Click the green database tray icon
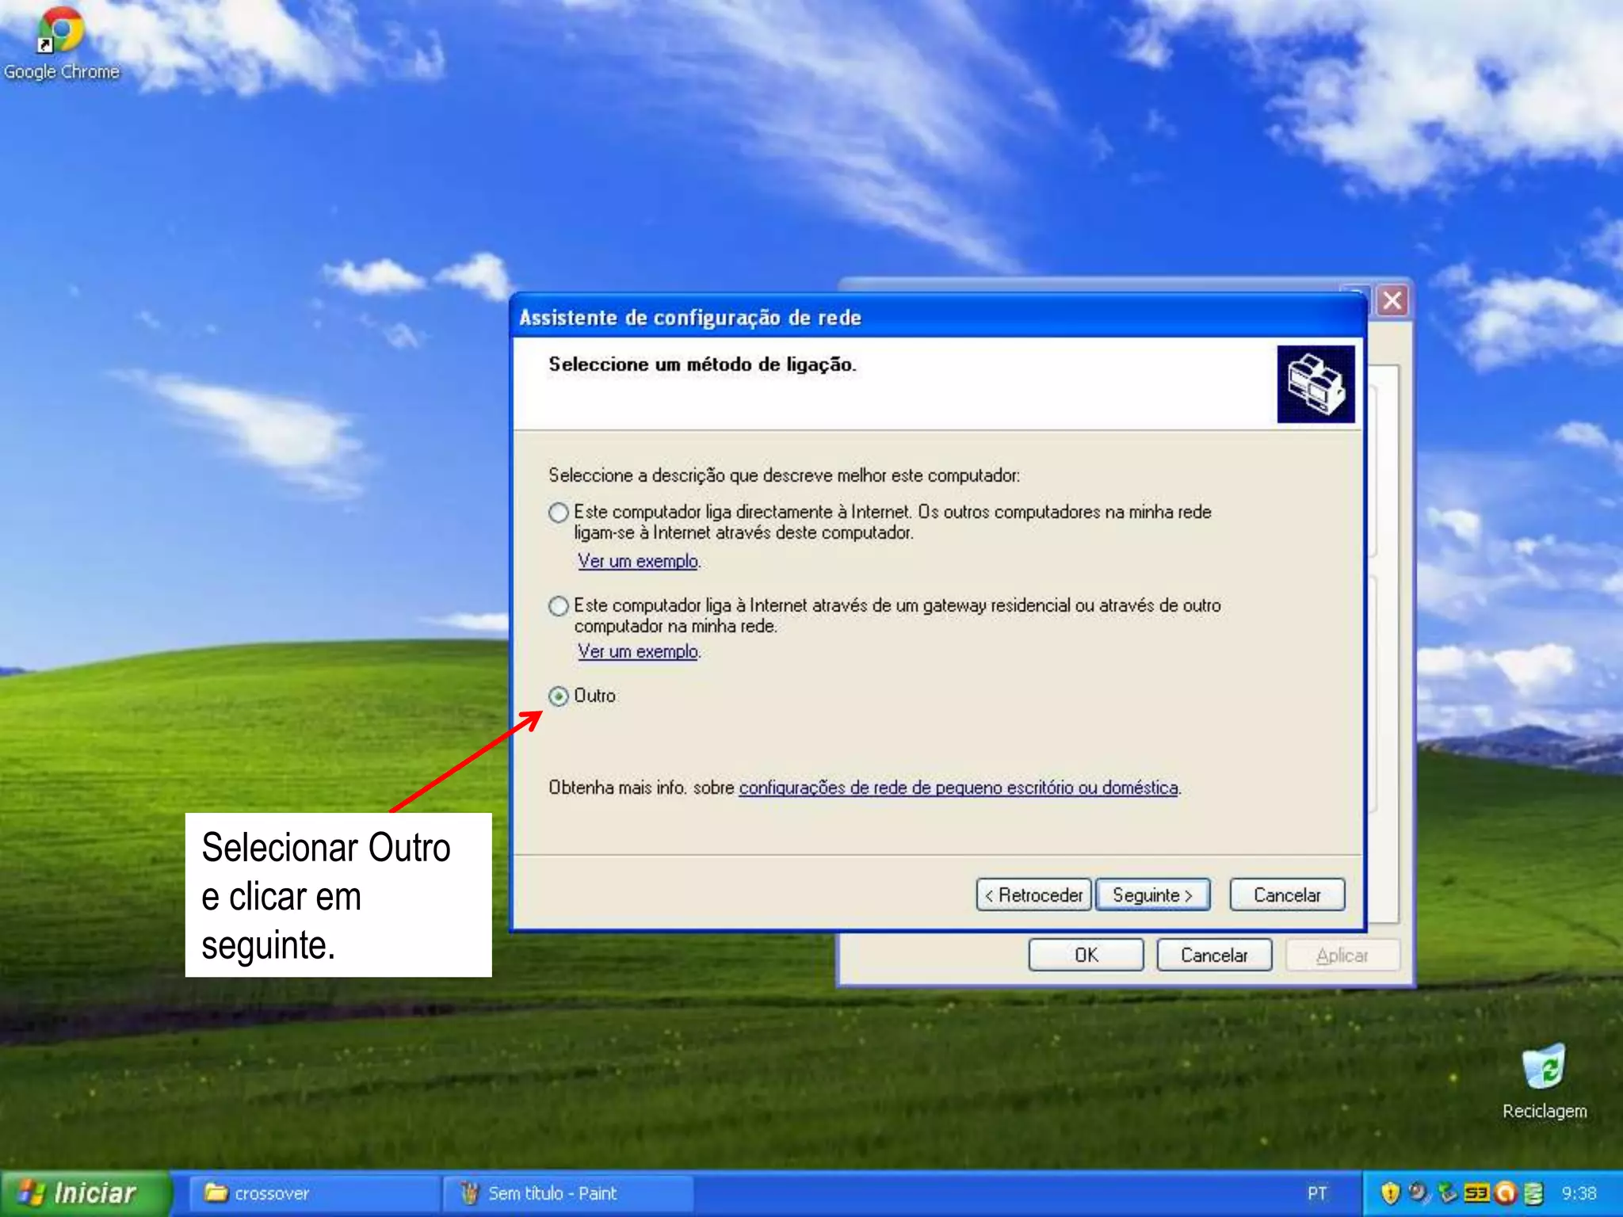This screenshot has width=1623, height=1217. [x=1533, y=1193]
